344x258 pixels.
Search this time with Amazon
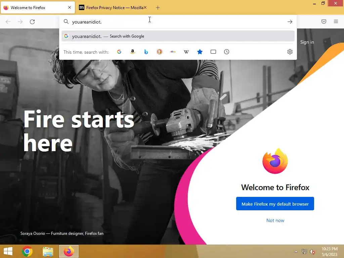[x=132, y=52]
